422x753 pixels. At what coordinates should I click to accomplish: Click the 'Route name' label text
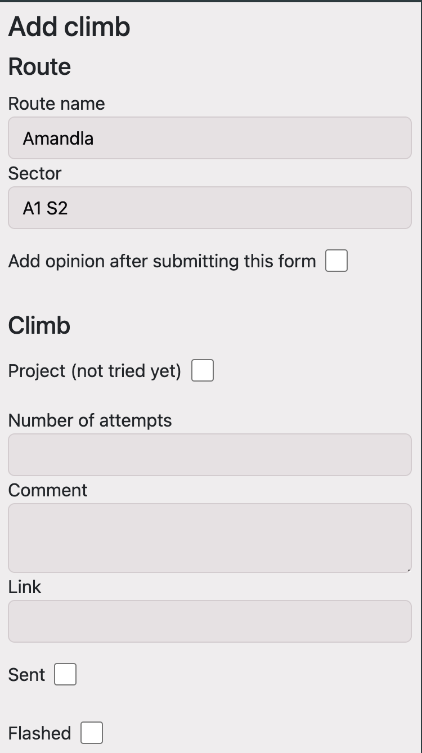pyautogui.click(x=56, y=104)
